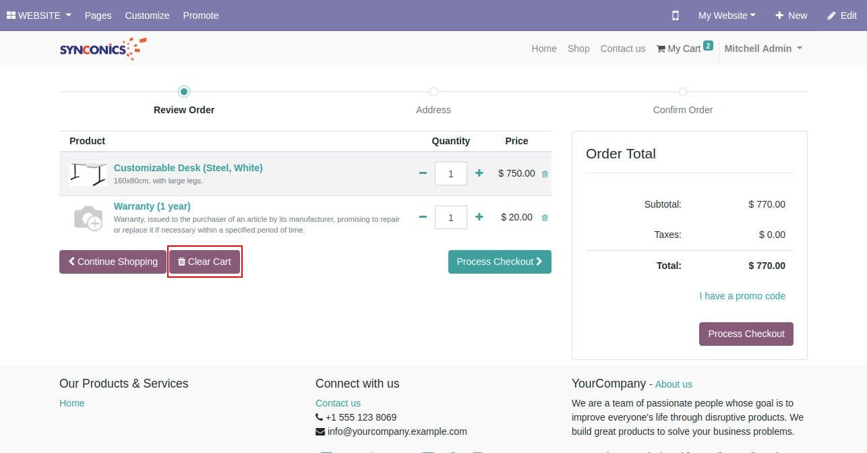
Task: Open the Promote menu
Action: pyautogui.click(x=201, y=16)
